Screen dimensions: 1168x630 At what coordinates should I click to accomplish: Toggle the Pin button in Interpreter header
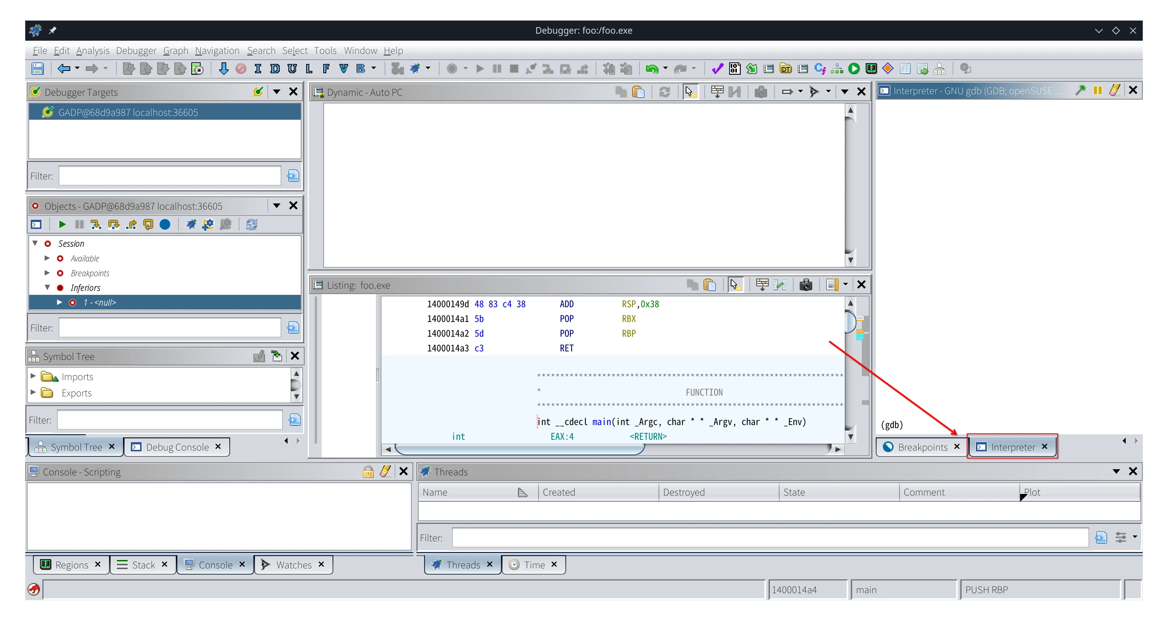1080,91
